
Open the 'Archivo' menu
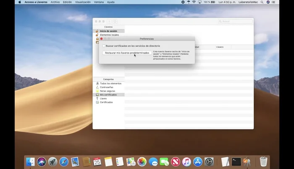pos(55,2)
